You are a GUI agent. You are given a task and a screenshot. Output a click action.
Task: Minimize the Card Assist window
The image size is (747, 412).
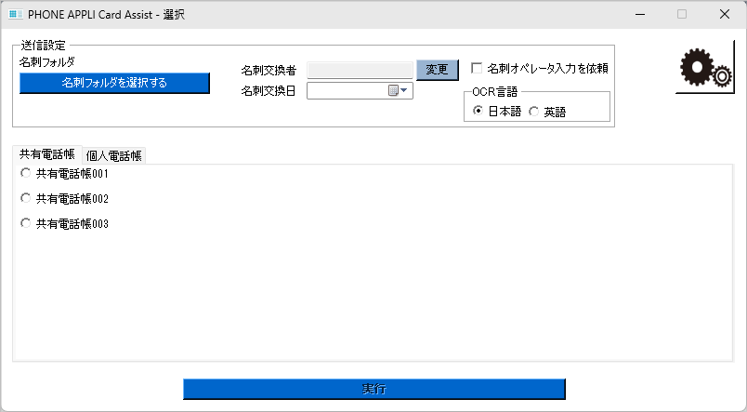pyautogui.click(x=640, y=14)
